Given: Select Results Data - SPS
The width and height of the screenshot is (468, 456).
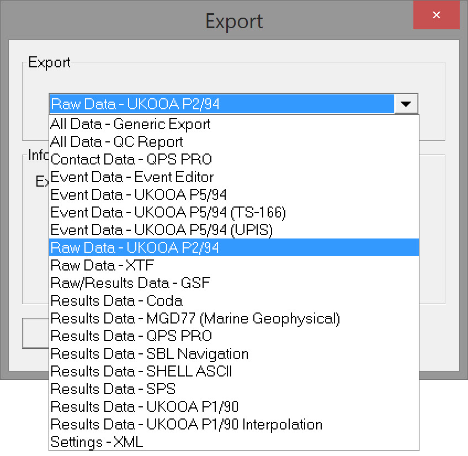Looking at the screenshot, I should tap(113, 389).
